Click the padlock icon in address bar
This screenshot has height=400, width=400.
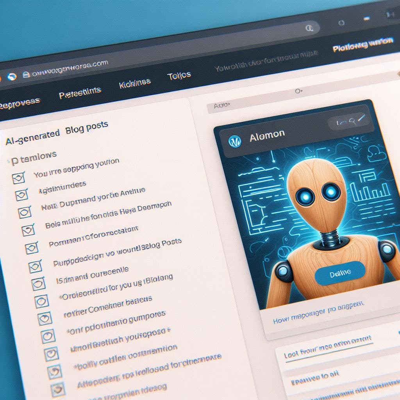click(26, 74)
